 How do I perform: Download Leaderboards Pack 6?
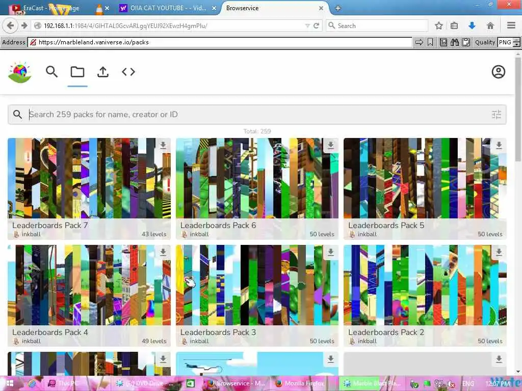click(330, 145)
